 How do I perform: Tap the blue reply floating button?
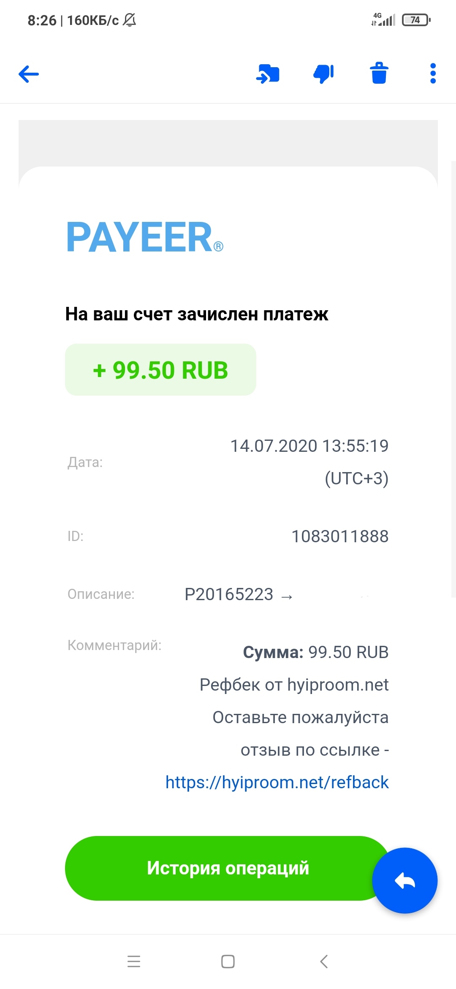pos(404,880)
